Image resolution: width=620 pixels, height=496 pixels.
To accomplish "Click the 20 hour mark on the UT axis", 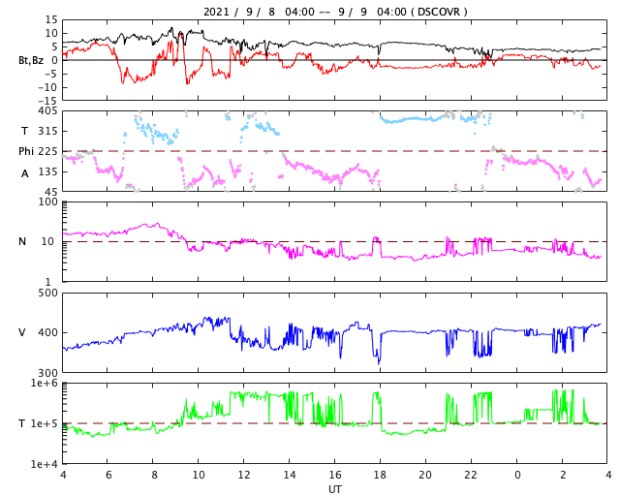I will 425,475.
